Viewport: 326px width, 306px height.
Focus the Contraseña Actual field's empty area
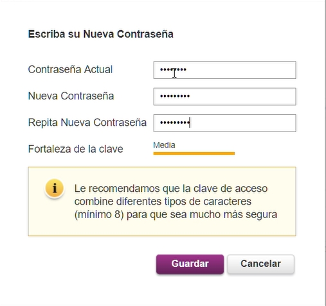click(x=240, y=70)
